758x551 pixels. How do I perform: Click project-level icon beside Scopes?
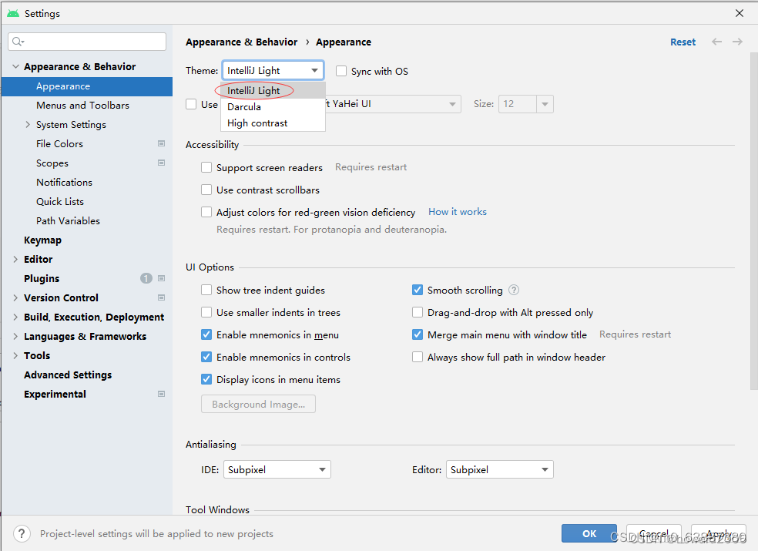tap(162, 163)
